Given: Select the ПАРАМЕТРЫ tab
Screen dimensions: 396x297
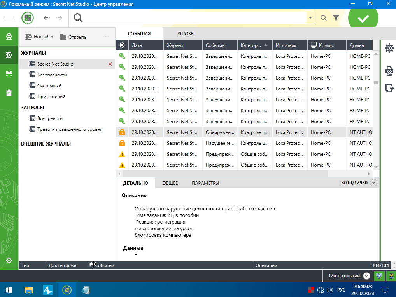Looking at the screenshot, I should pos(205,183).
